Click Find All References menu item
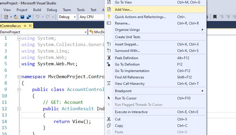Screen dimensions: 236x135 click(x=129, y=77)
